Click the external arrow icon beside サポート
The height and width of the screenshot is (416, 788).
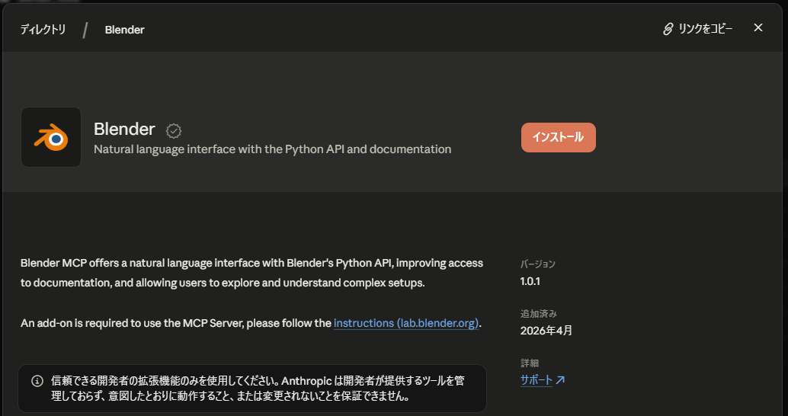560,380
